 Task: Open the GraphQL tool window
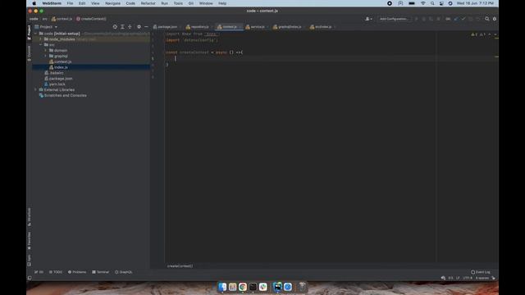click(x=124, y=272)
